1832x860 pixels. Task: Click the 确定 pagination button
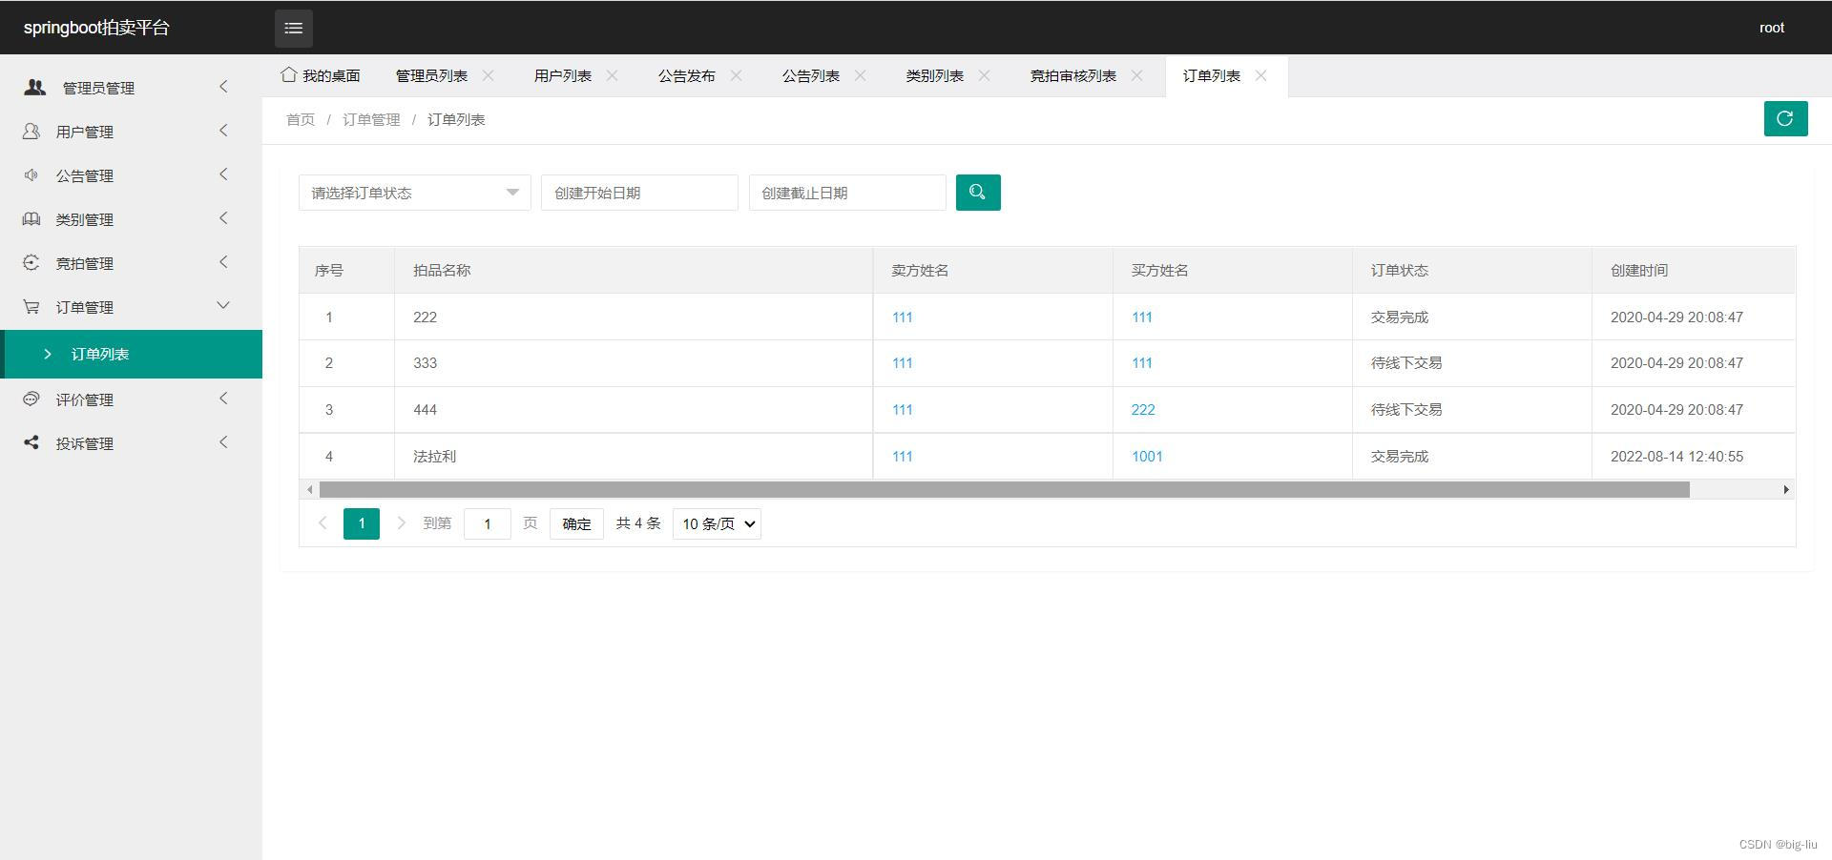click(576, 523)
